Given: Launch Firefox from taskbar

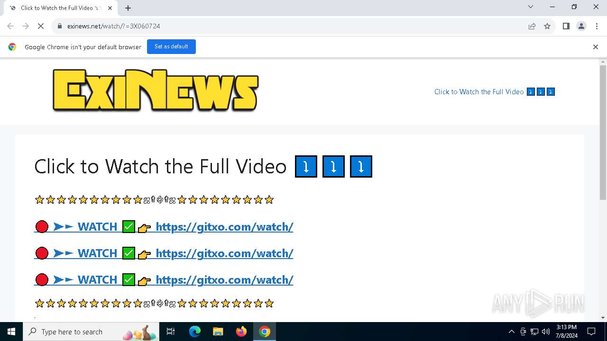Looking at the screenshot, I should click(x=241, y=332).
